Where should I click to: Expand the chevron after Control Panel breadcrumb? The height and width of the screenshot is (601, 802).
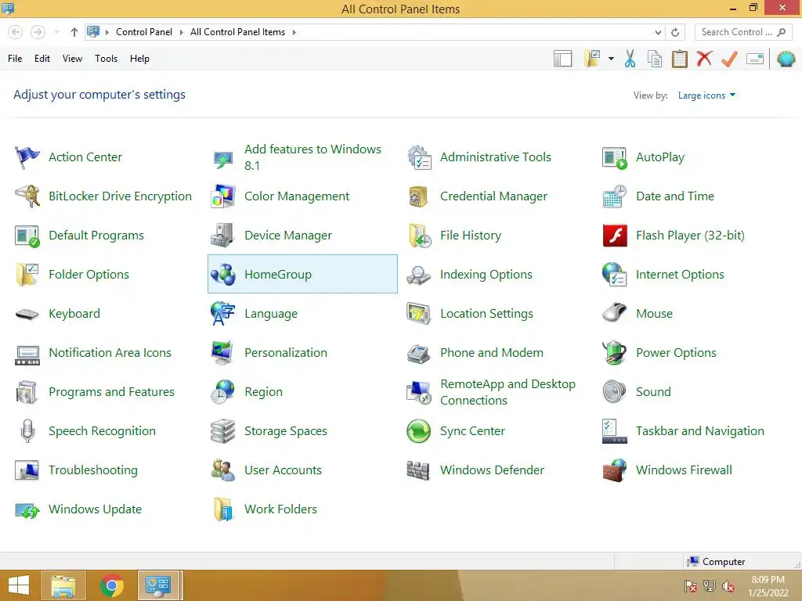coord(181,32)
